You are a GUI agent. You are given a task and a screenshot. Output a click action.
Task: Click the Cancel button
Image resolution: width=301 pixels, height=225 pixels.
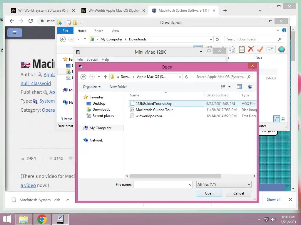pyautogui.click(x=239, y=193)
